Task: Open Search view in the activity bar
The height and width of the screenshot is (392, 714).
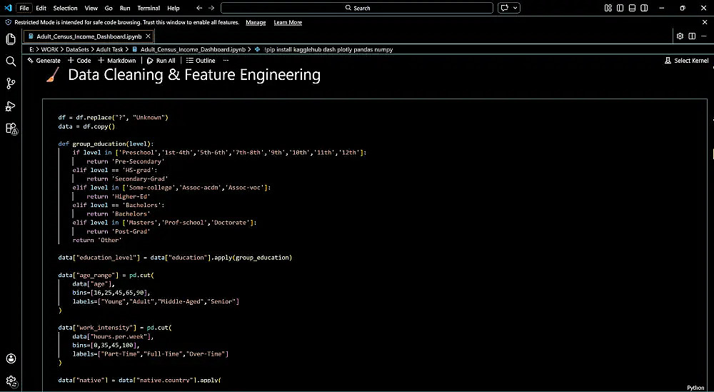Action: [11, 61]
